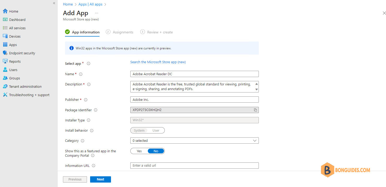This screenshot has height=187, width=386.
Task: Select System install behavior
Action: pos(139,130)
